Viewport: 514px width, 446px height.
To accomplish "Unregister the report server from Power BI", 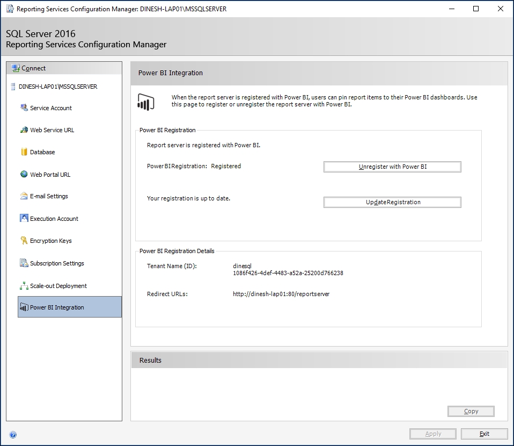I will coord(392,167).
